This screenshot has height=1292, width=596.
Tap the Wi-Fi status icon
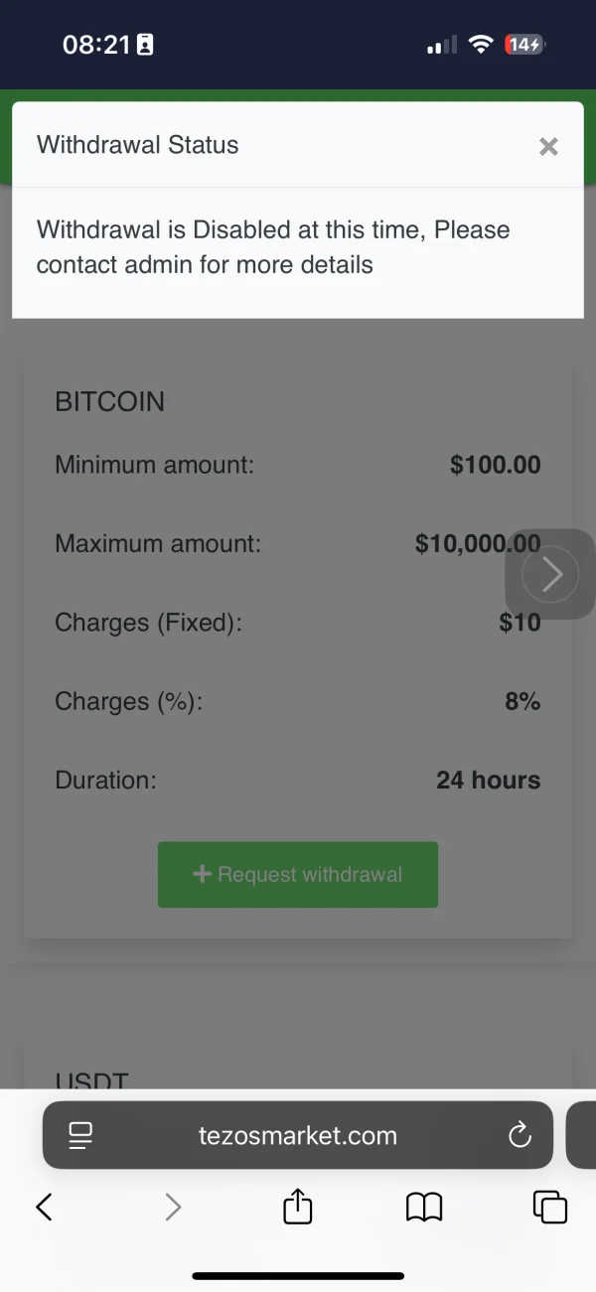(481, 45)
